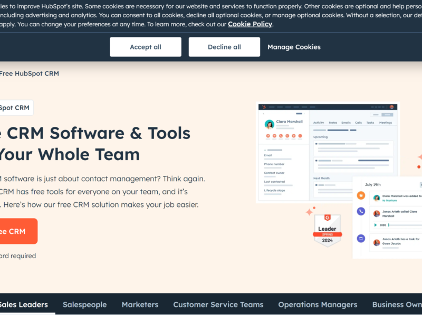Click the HubSpot sprocket logo in the preview
The width and height of the screenshot is (422, 316).
(264, 107)
